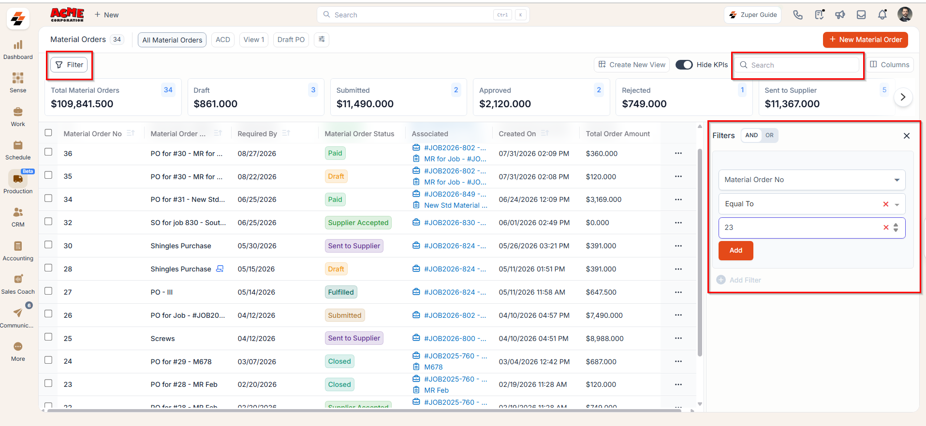Switch to the All Material Orders view tab
This screenshot has height=426, width=926.
point(172,40)
